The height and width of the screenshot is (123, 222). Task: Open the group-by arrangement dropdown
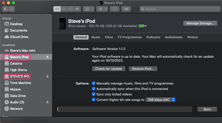pyautogui.click(x=89, y=9)
